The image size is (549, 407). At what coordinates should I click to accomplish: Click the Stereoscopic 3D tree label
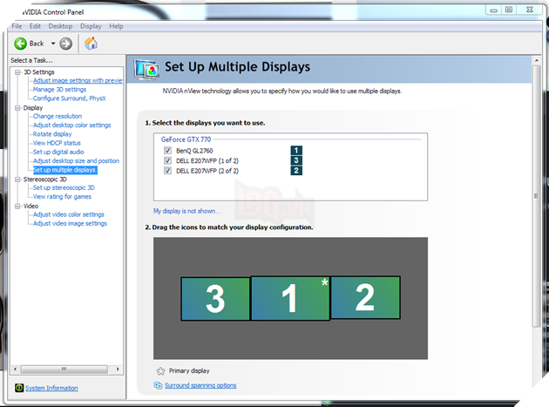44,180
